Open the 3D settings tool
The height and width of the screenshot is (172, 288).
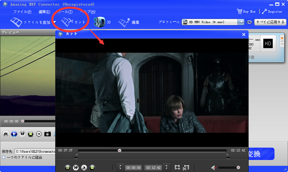tap(102, 22)
